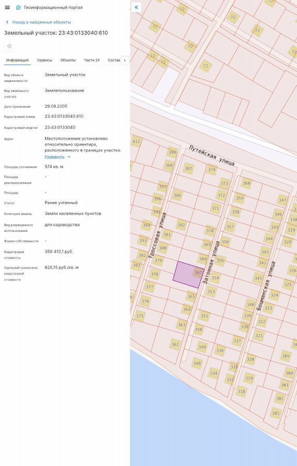The height and width of the screenshot is (466, 297).
Task: Show more tabs with right arrow
Action: (125, 61)
